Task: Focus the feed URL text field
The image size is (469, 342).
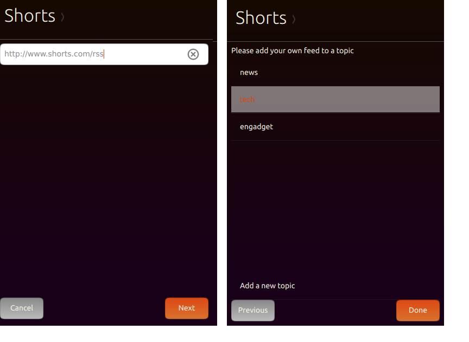Action: tap(92, 54)
